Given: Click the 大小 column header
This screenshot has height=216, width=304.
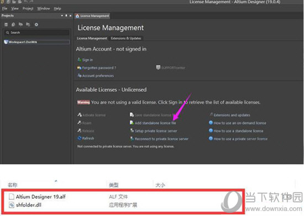Looking at the screenshot, I should click(x=160, y=185).
